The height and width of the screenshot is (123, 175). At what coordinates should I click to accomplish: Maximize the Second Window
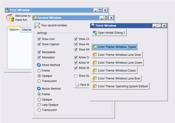[106, 18]
